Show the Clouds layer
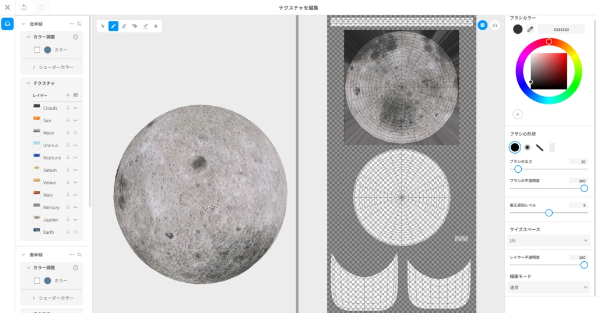 pyautogui.click(x=75, y=108)
